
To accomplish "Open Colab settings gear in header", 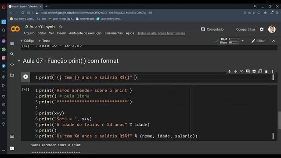I will [x=262, y=29].
